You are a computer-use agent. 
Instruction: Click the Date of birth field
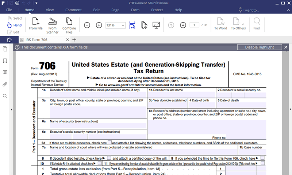click(x=202, y=105)
